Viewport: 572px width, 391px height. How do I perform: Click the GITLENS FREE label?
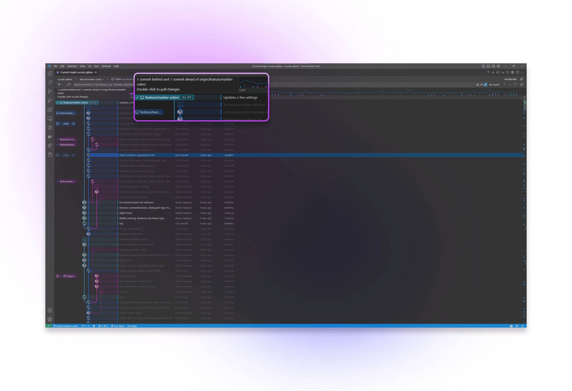510,79
